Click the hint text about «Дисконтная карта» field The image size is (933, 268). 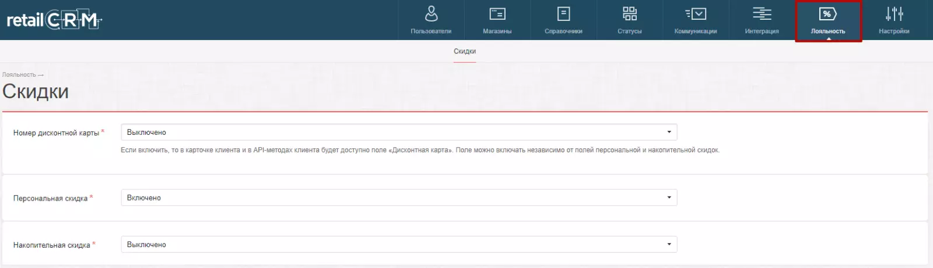pos(420,150)
